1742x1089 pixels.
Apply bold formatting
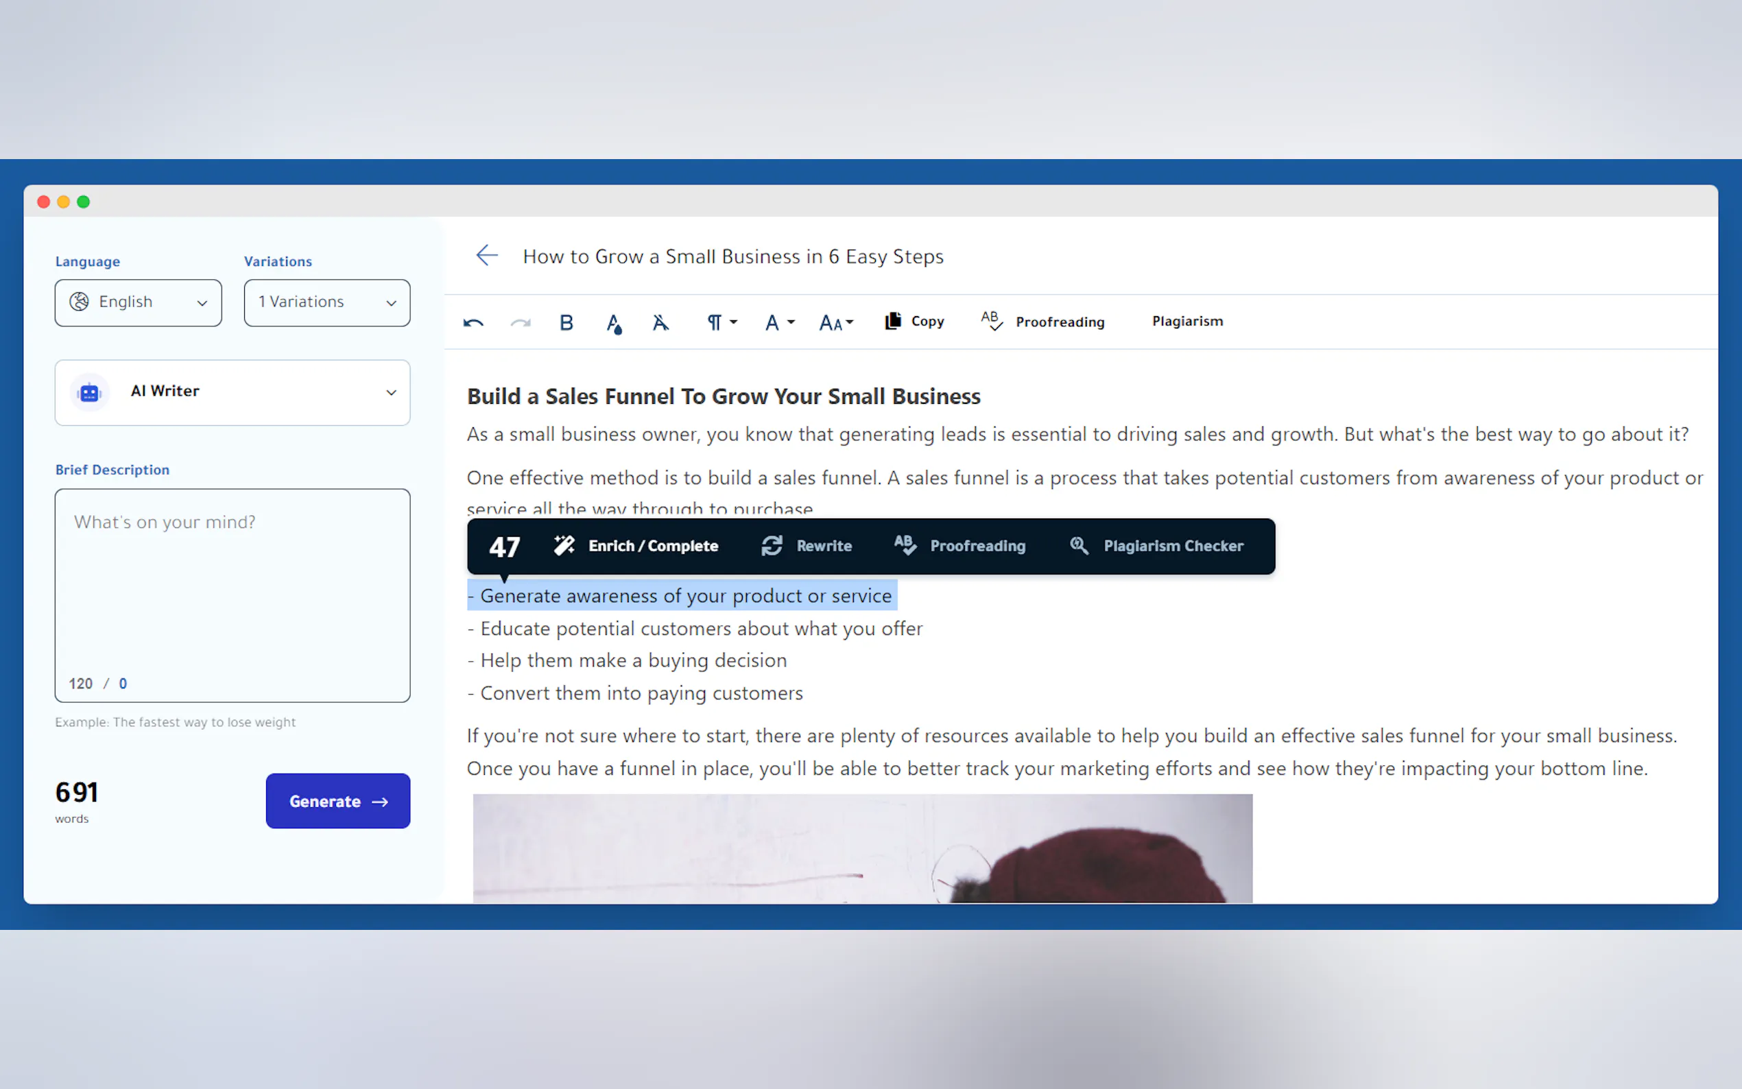566,322
